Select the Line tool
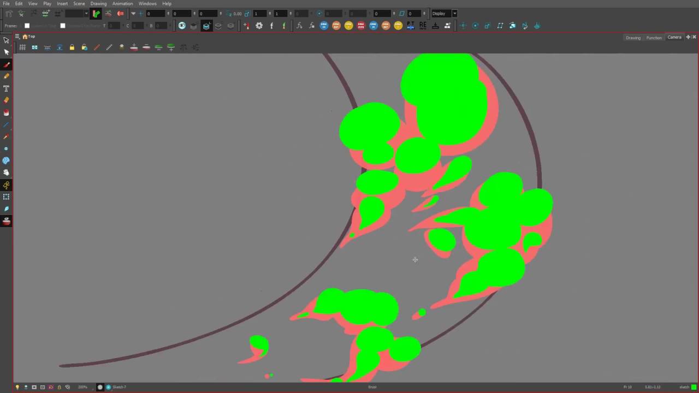Viewport: 699px width, 393px height. (x=7, y=124)
